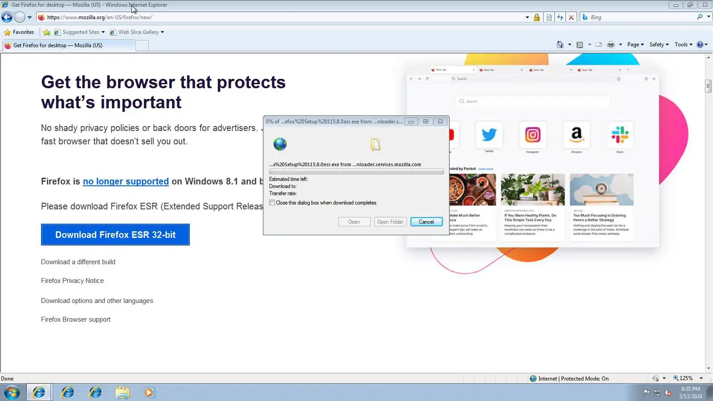Check 'Close this dialog box when download completes'
Image resolution: width=713 pixels, height=401 pixels.
(272, 203)
